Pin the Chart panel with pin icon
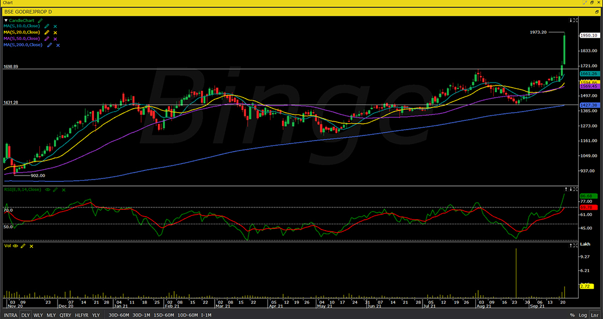Image resolution: width=603 pixels, height=319 pixels. tap(585, 2)
